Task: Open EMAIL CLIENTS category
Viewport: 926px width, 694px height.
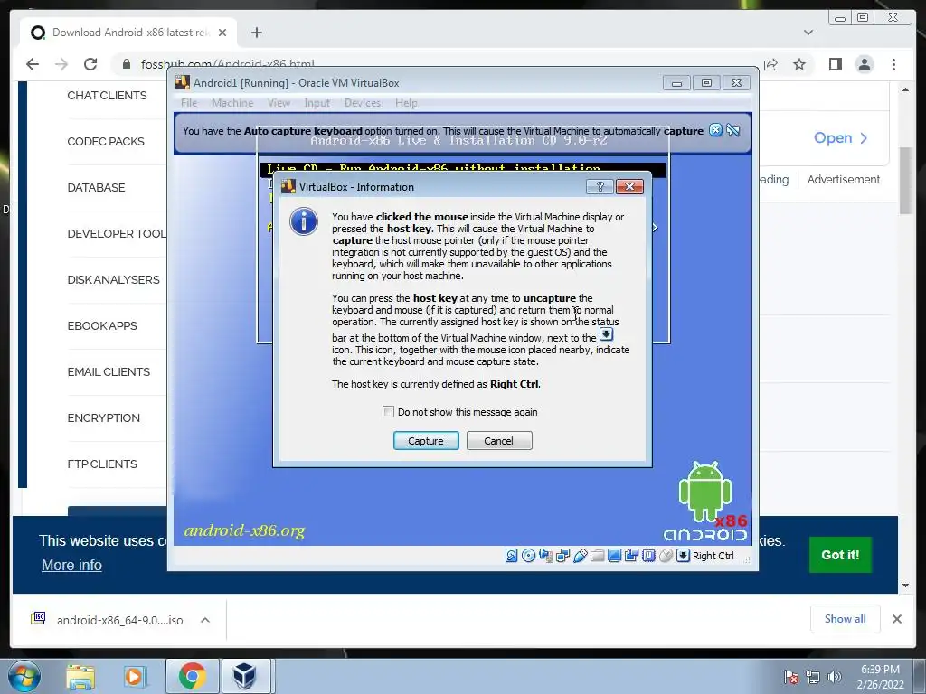Action: (x=109, y=371)
